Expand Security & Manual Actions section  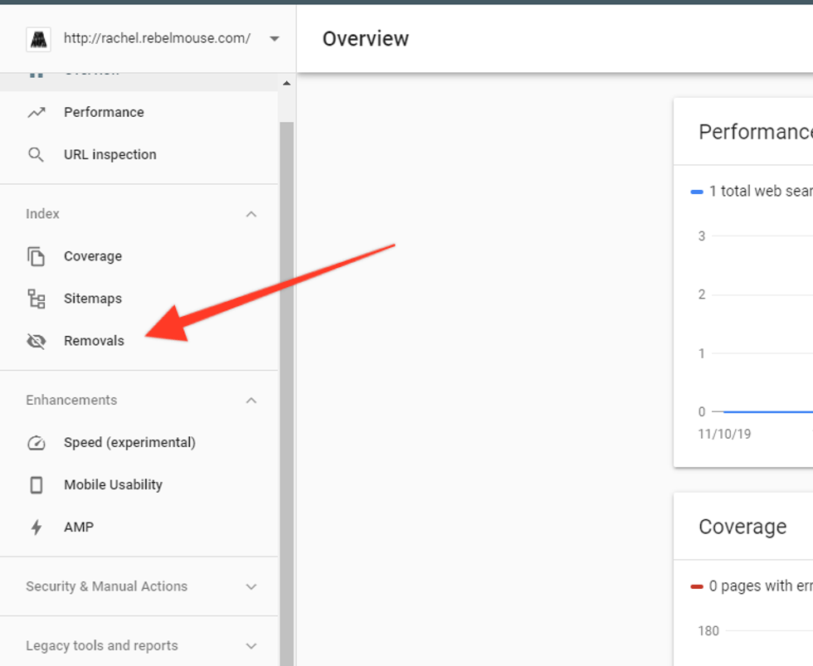click(251, 586)
